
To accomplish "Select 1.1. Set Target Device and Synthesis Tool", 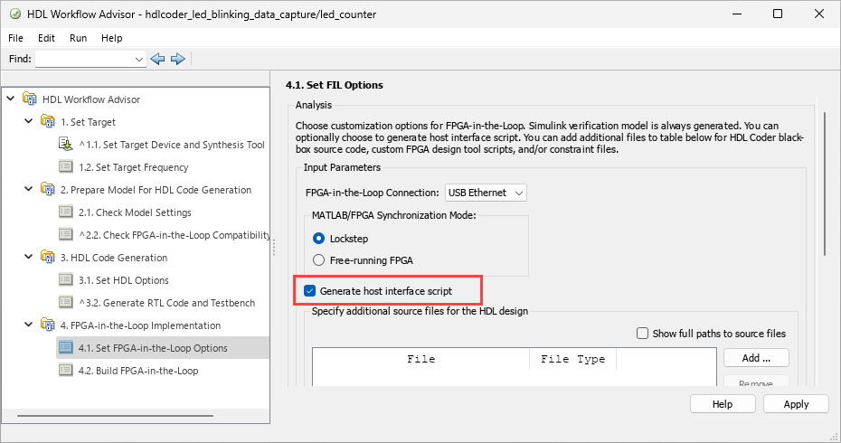I will click(x=172, y=145).
